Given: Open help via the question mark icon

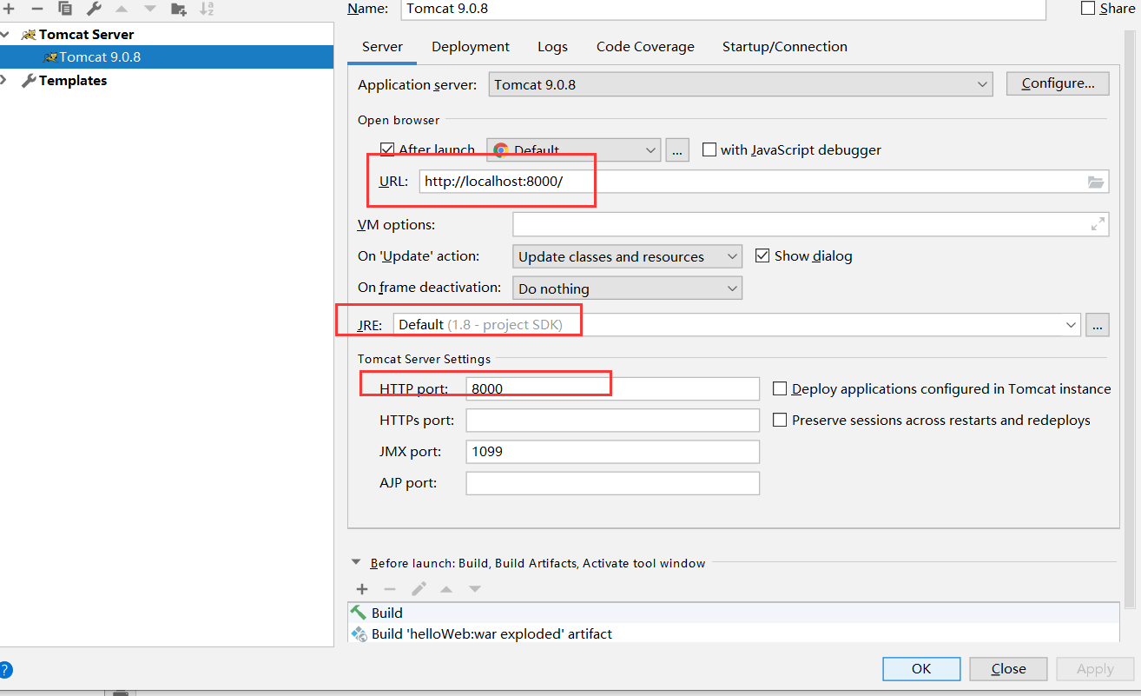Looking at the screenshot, I should [x=4, y=670].
